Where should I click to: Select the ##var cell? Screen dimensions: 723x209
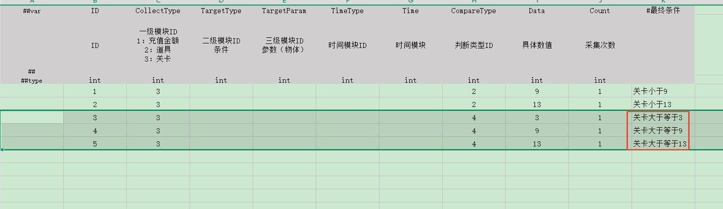[31, 11]
